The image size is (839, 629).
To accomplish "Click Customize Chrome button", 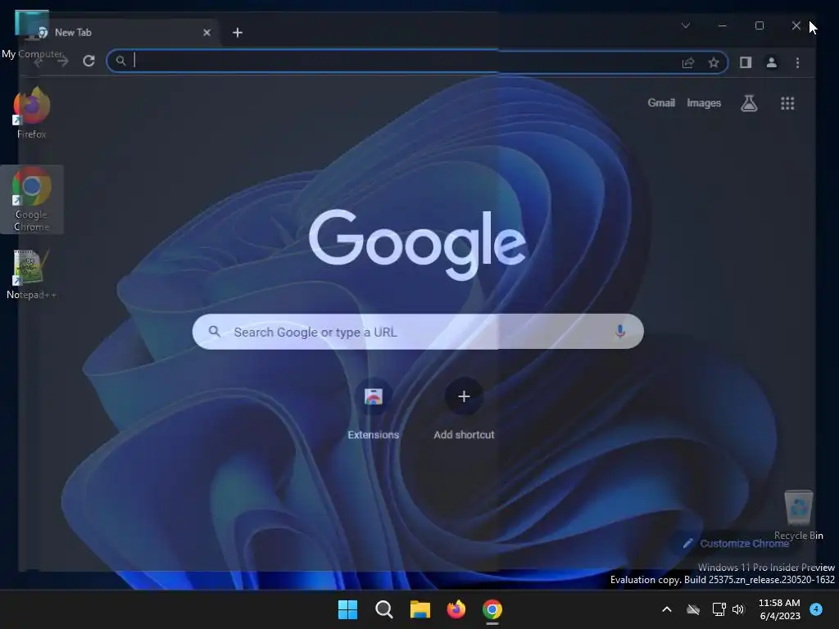I will pos(736,544).
